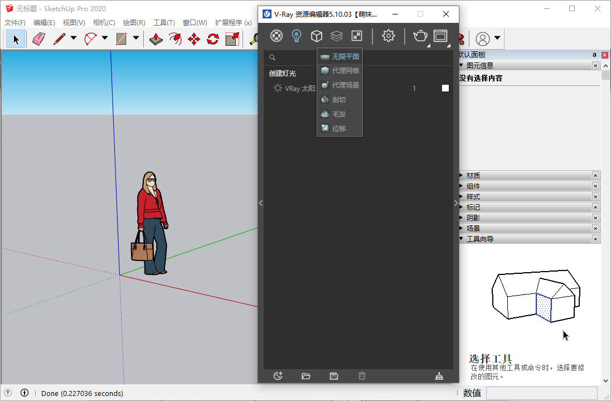
Task: Open the V-Ray Lights panel
Action: (296, 36)
